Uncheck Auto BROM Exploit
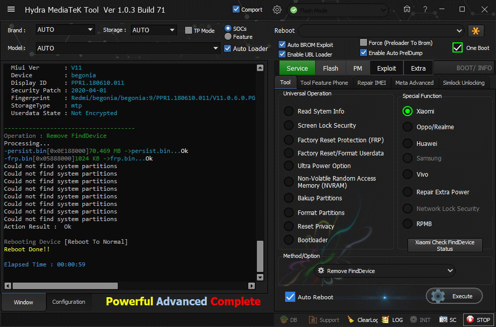This screenshot has width=496, height=327. click(282, 45)
